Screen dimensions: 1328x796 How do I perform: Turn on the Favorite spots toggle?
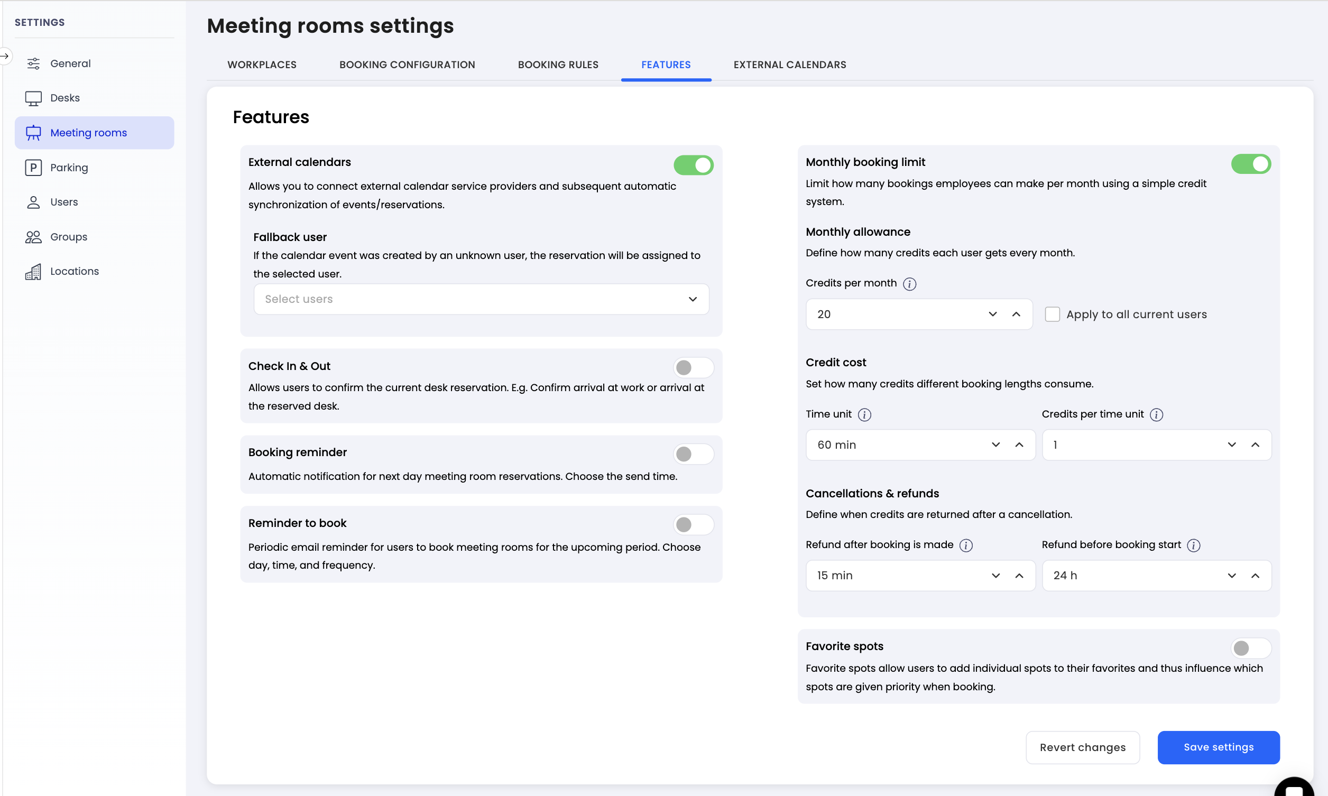(1250, 648)
